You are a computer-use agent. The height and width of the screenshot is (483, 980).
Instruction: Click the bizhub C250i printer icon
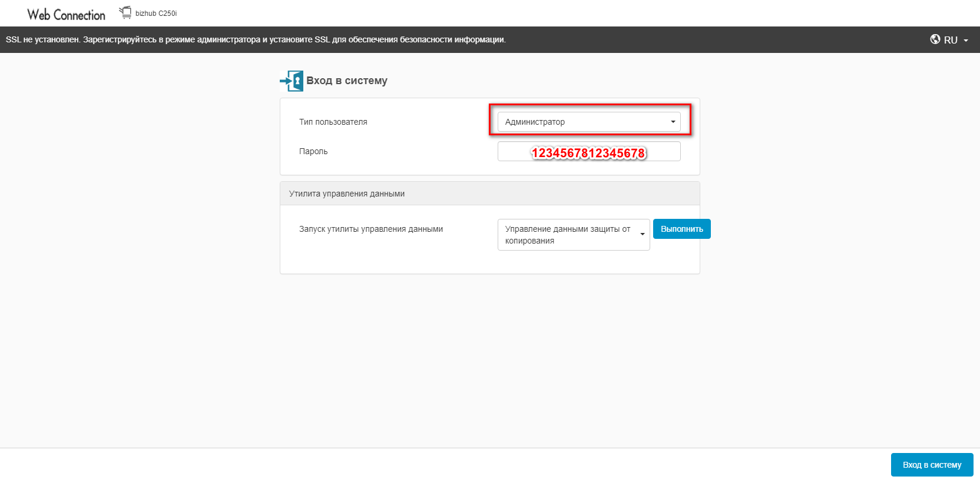[125, 12]
